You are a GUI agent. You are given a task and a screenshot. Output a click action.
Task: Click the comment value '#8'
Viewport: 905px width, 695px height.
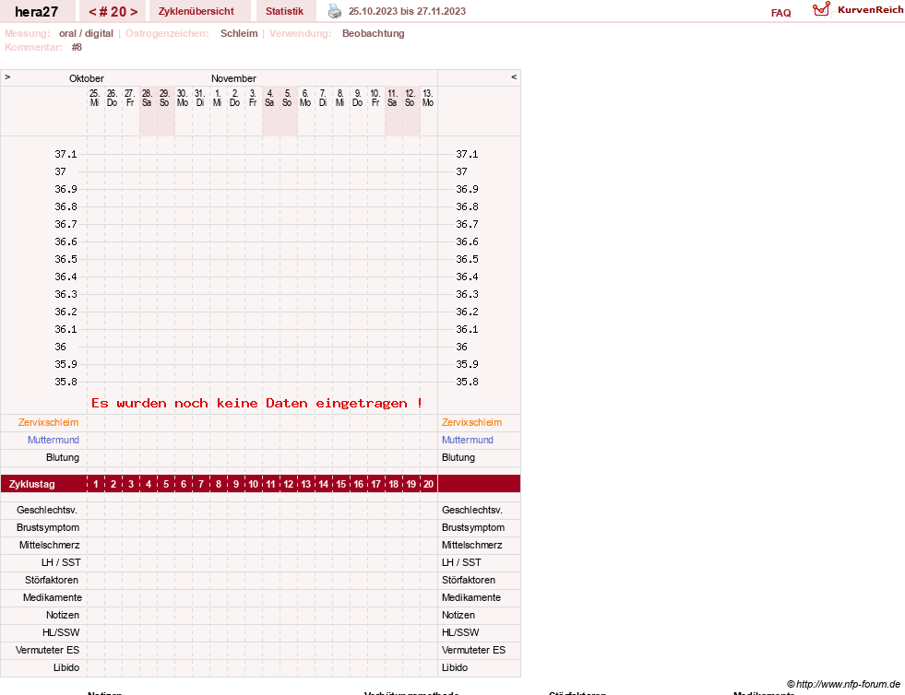click(77, 47)
